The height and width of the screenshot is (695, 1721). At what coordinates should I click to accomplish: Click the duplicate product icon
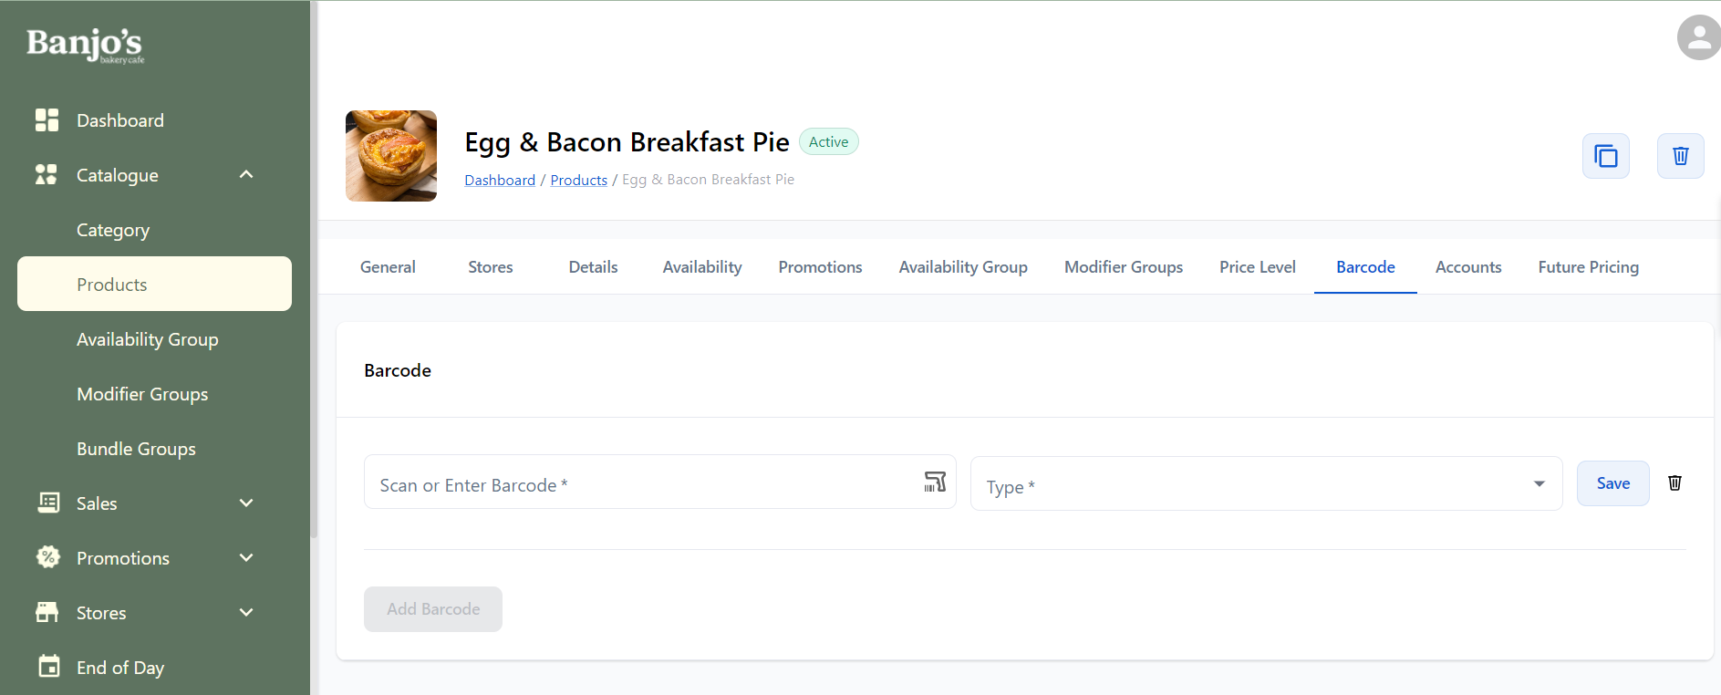pos(1605,156)
